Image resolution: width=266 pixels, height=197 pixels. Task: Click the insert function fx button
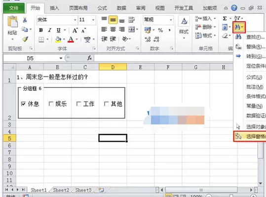[90, 58]
